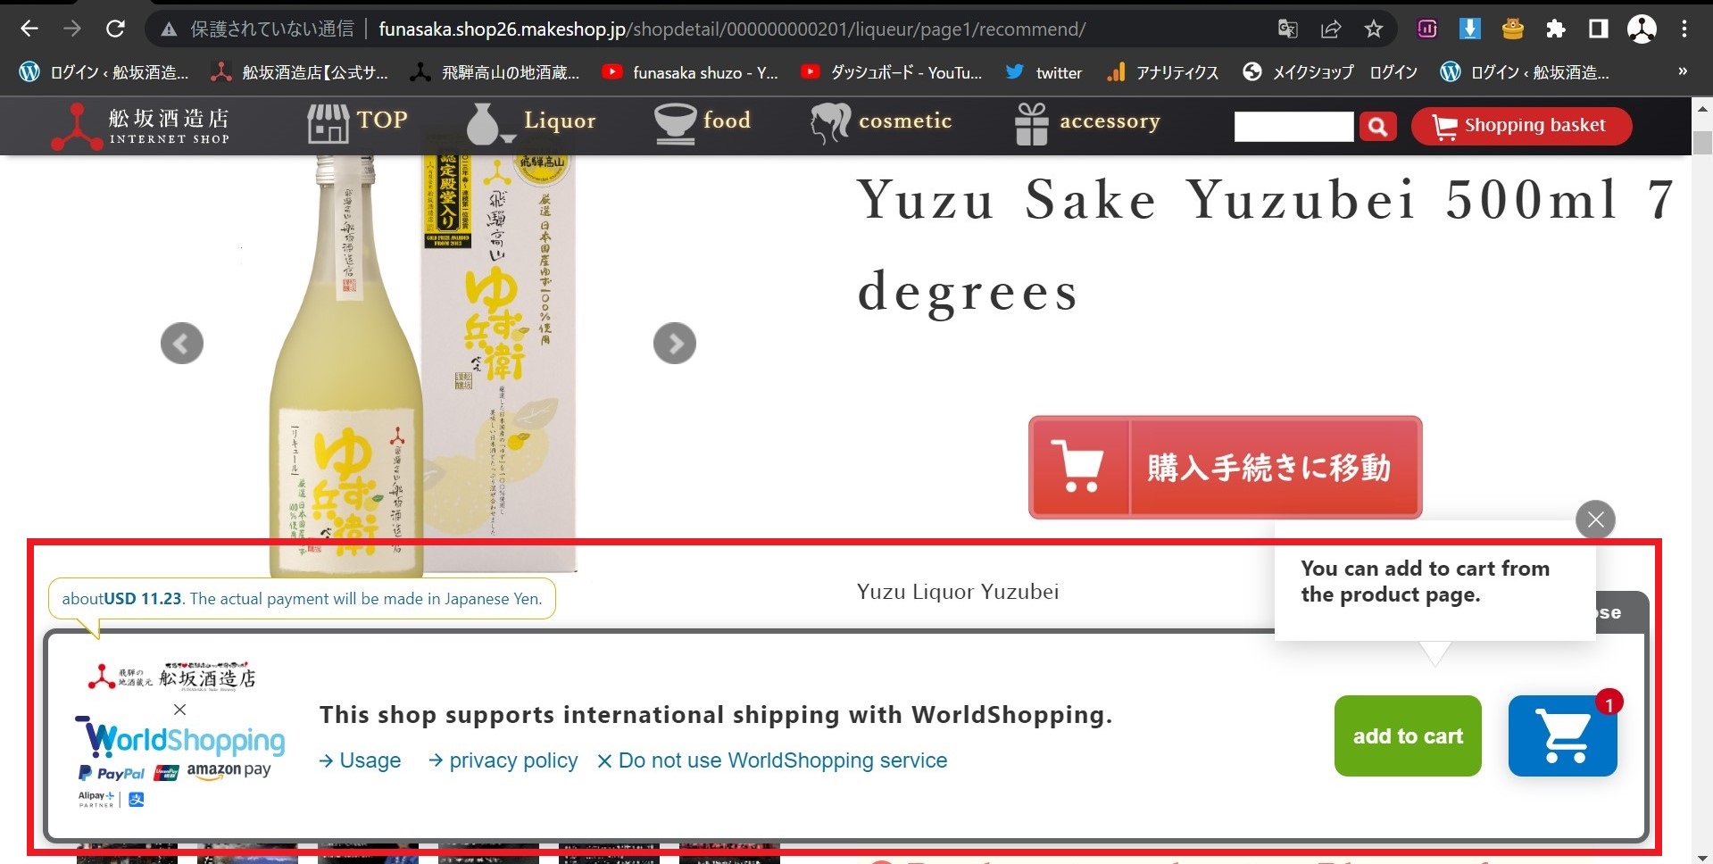Open the アナリティクス bookmark

tap(1162, 72)
